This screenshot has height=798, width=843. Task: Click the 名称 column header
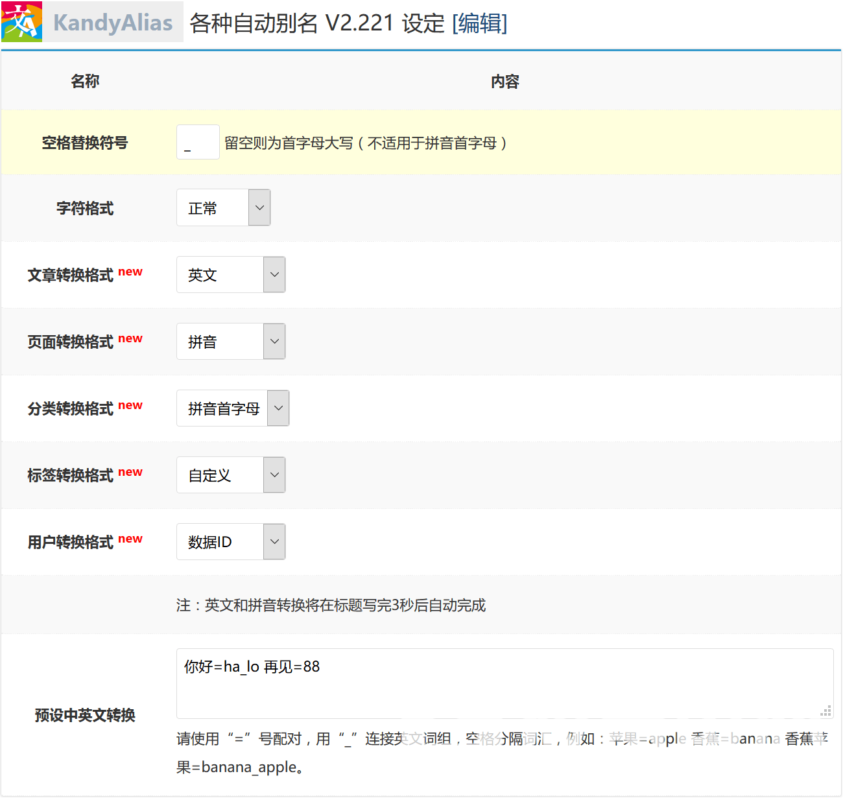85,81
